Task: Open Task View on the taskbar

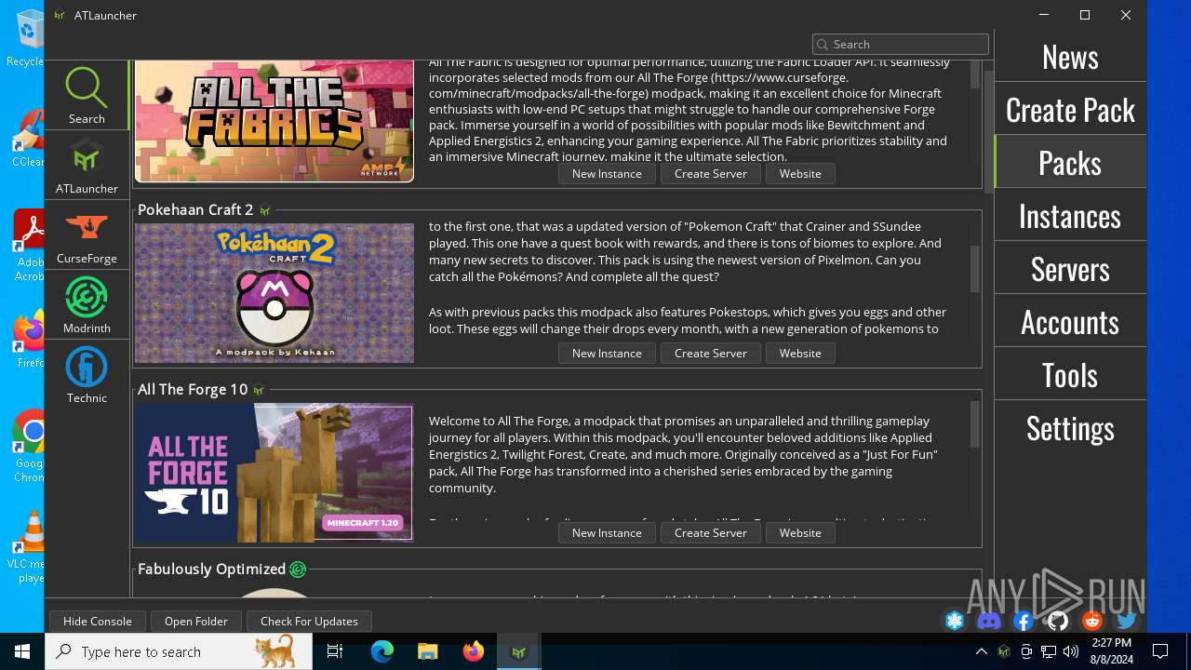Action: (335, 651)
